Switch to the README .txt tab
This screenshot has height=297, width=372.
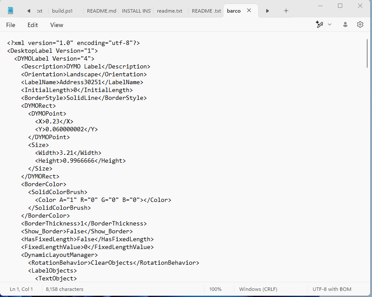(x=206, y=11)
